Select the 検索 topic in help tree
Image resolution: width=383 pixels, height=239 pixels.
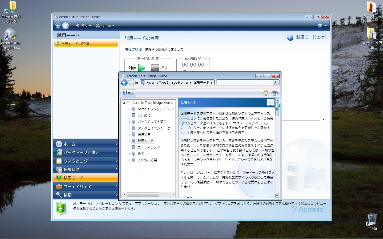[141, 153]
